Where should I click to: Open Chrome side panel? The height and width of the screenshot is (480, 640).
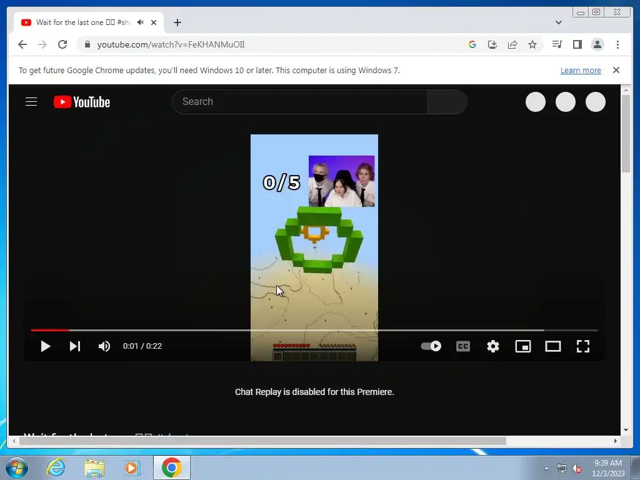(577, 44)
